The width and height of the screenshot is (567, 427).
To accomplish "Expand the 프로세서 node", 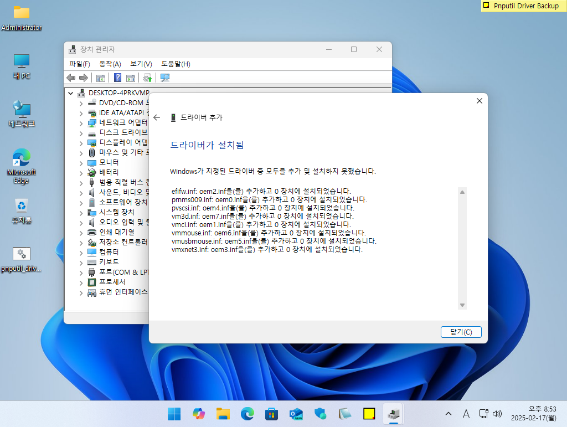I will (81, 283).
